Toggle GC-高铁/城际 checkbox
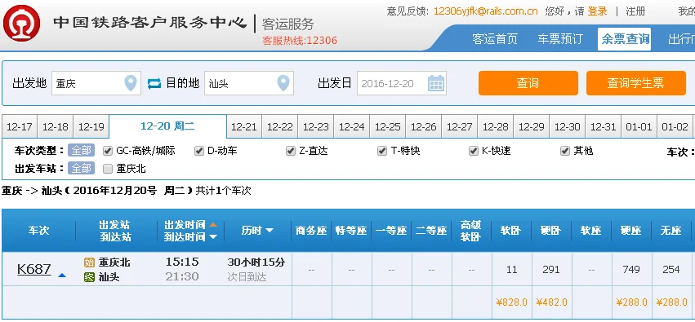695x322 pixels. click(x=107, y=152)
